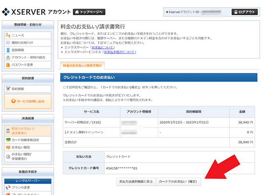Viewport: 263px width, 195px height.
Task: Open お支払い報告 menu item
Action: [x=28, y=147]
